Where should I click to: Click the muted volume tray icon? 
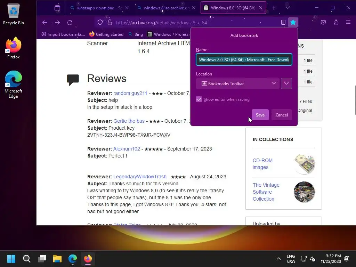tap(313, 259)
